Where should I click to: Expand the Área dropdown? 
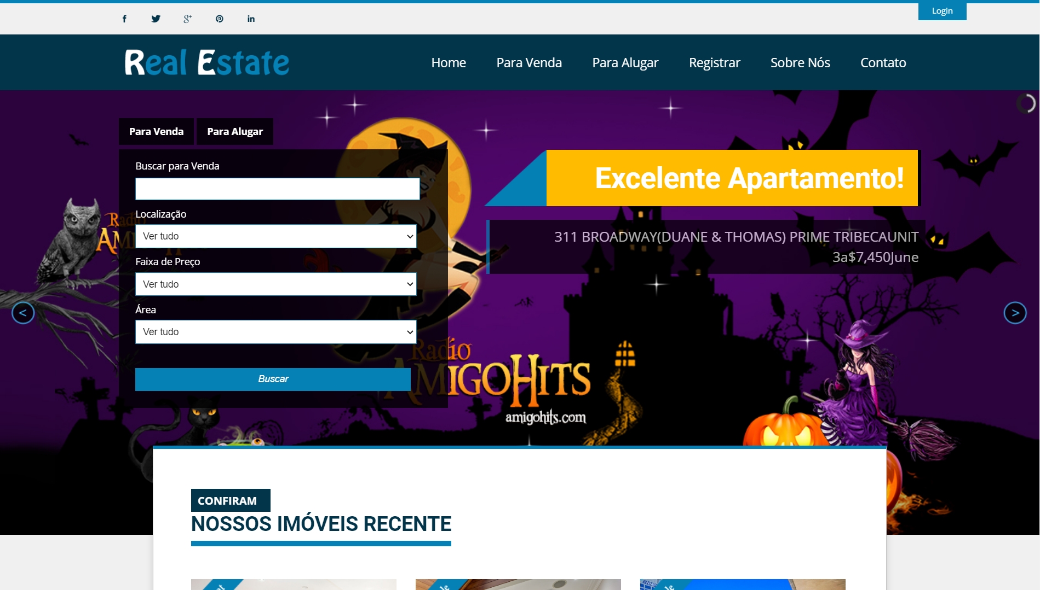(275, 332)
